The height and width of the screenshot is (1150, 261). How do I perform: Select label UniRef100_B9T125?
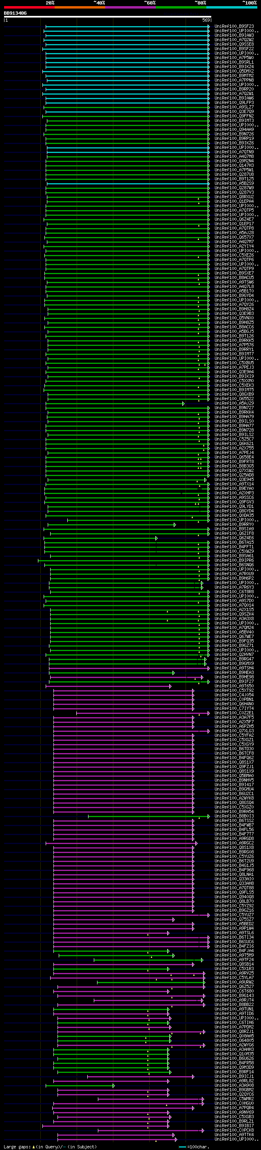coord(234,179)
